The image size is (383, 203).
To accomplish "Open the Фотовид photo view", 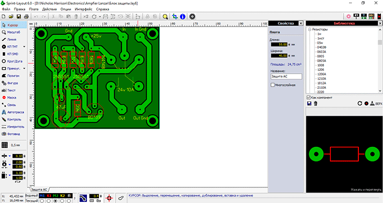I will (x=13, y=134).
